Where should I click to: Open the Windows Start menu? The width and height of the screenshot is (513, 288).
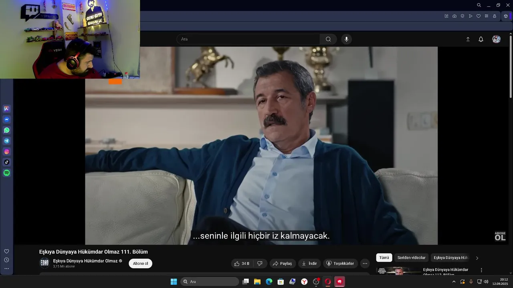click(174, 282)
